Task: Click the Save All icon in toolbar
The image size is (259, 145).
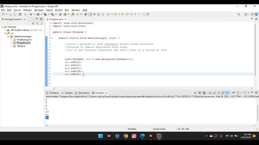Action: (x=15, y=14)
